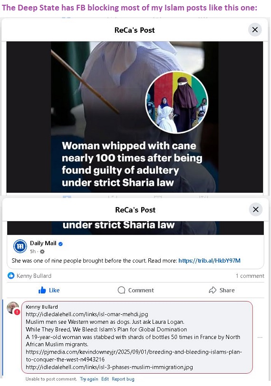Click Report bug link

tap(123, 379)
